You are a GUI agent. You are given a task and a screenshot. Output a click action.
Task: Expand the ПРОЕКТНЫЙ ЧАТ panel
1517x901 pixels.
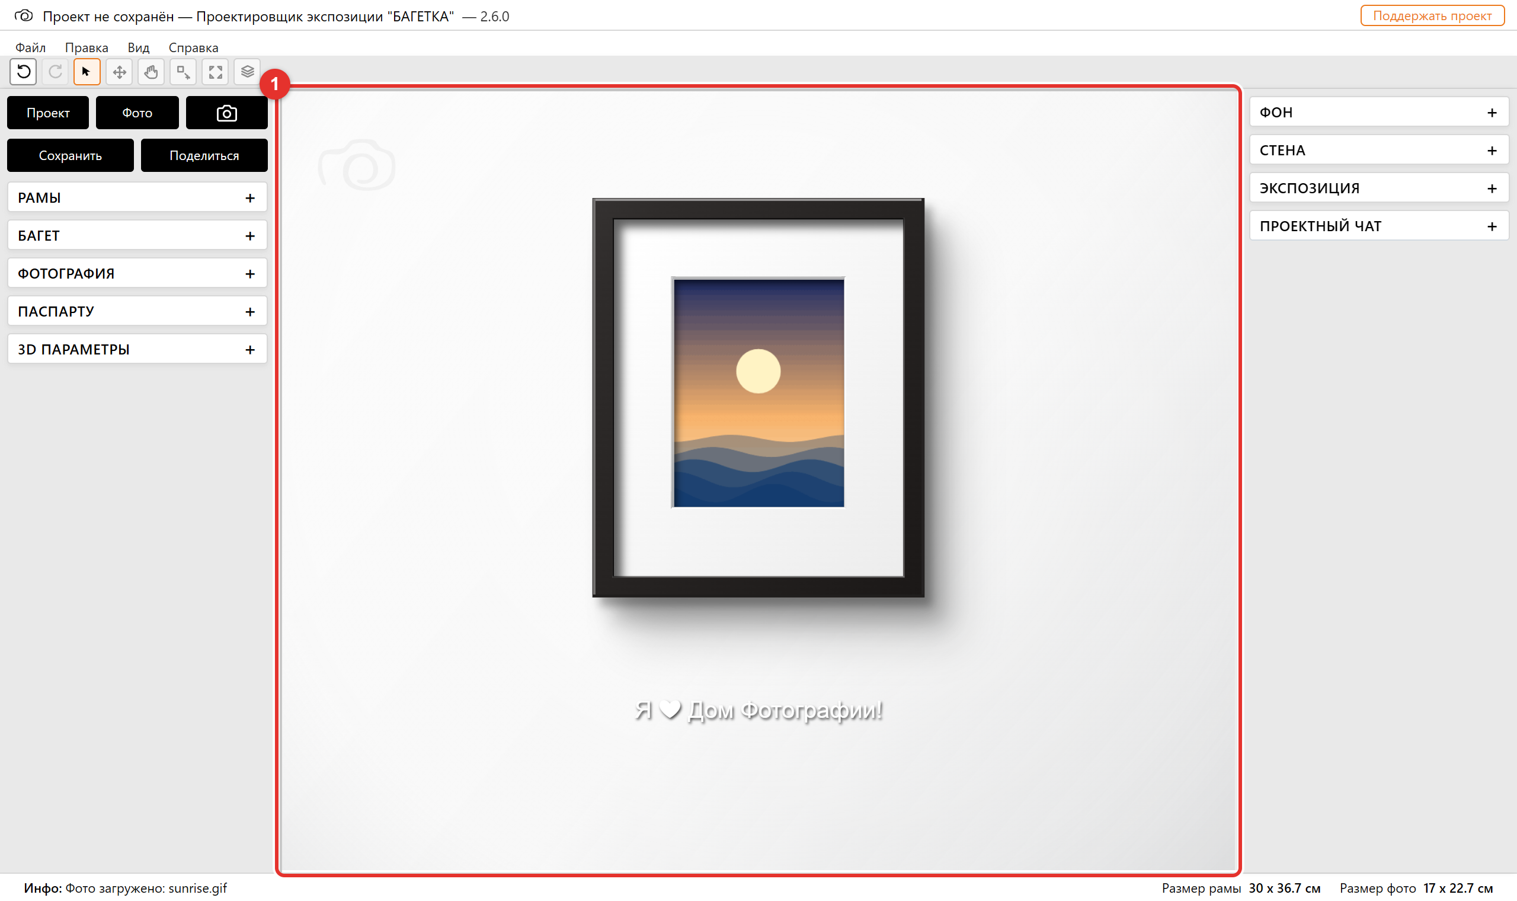coord(1379,226)
